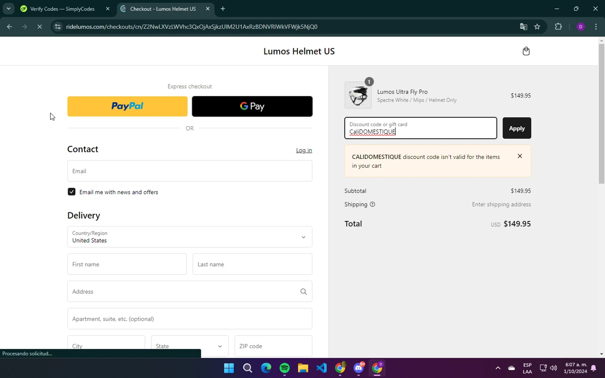The height and width of the screenshot is (378, 605).
Task: Open the Windows Start menu
Action: coord(229,368)
